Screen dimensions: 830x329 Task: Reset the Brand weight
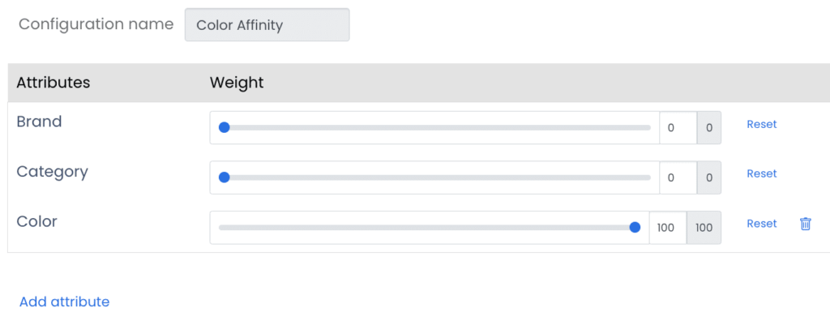761,124
